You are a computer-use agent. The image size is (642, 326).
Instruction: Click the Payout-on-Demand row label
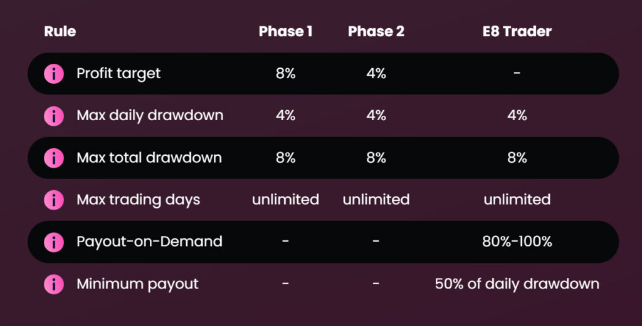click(149, 242)
